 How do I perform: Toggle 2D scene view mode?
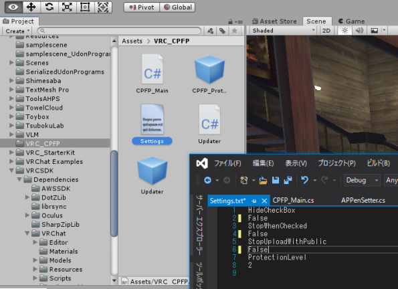pyautogui.click(x=326, y=31)
